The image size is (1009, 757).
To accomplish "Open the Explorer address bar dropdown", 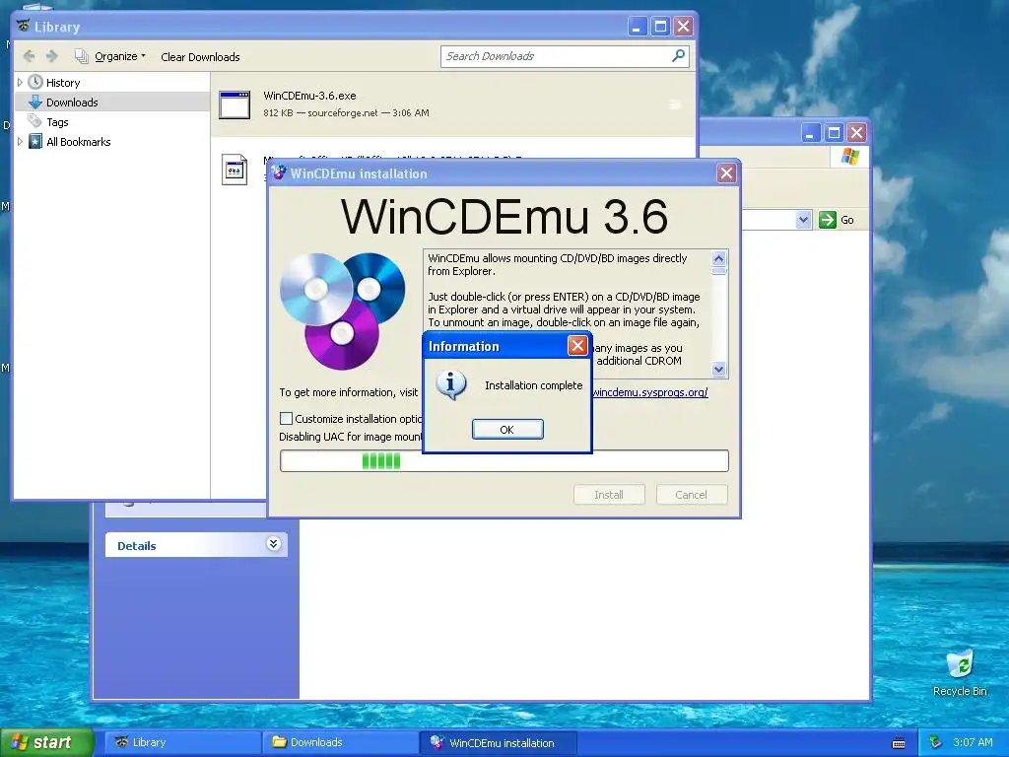I will [x=803, y=220].
